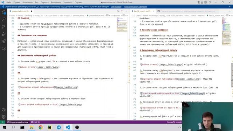
Task: Open the Source Control view
Action: 4,27
